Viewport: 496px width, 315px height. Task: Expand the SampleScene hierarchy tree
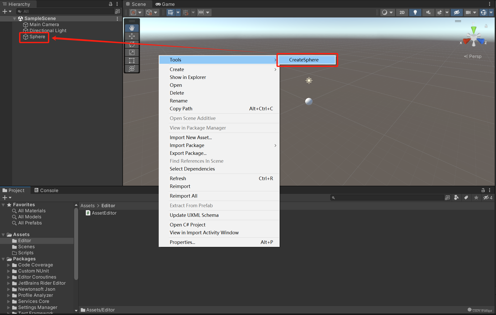pyautogui.click(x=15, y=18)
